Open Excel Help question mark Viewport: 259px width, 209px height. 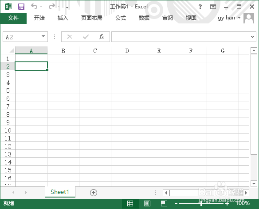pyautogui.click(x=200, y=7)
